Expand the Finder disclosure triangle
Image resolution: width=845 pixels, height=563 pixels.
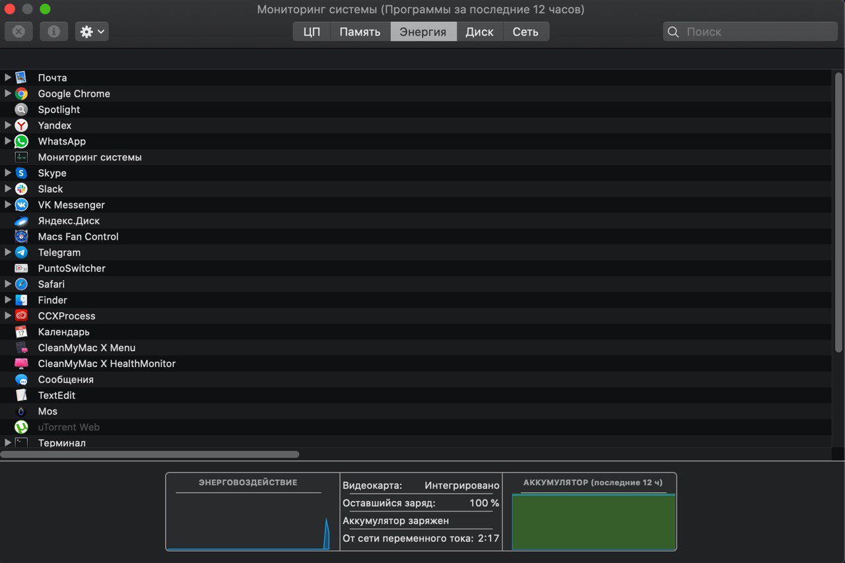8,299
